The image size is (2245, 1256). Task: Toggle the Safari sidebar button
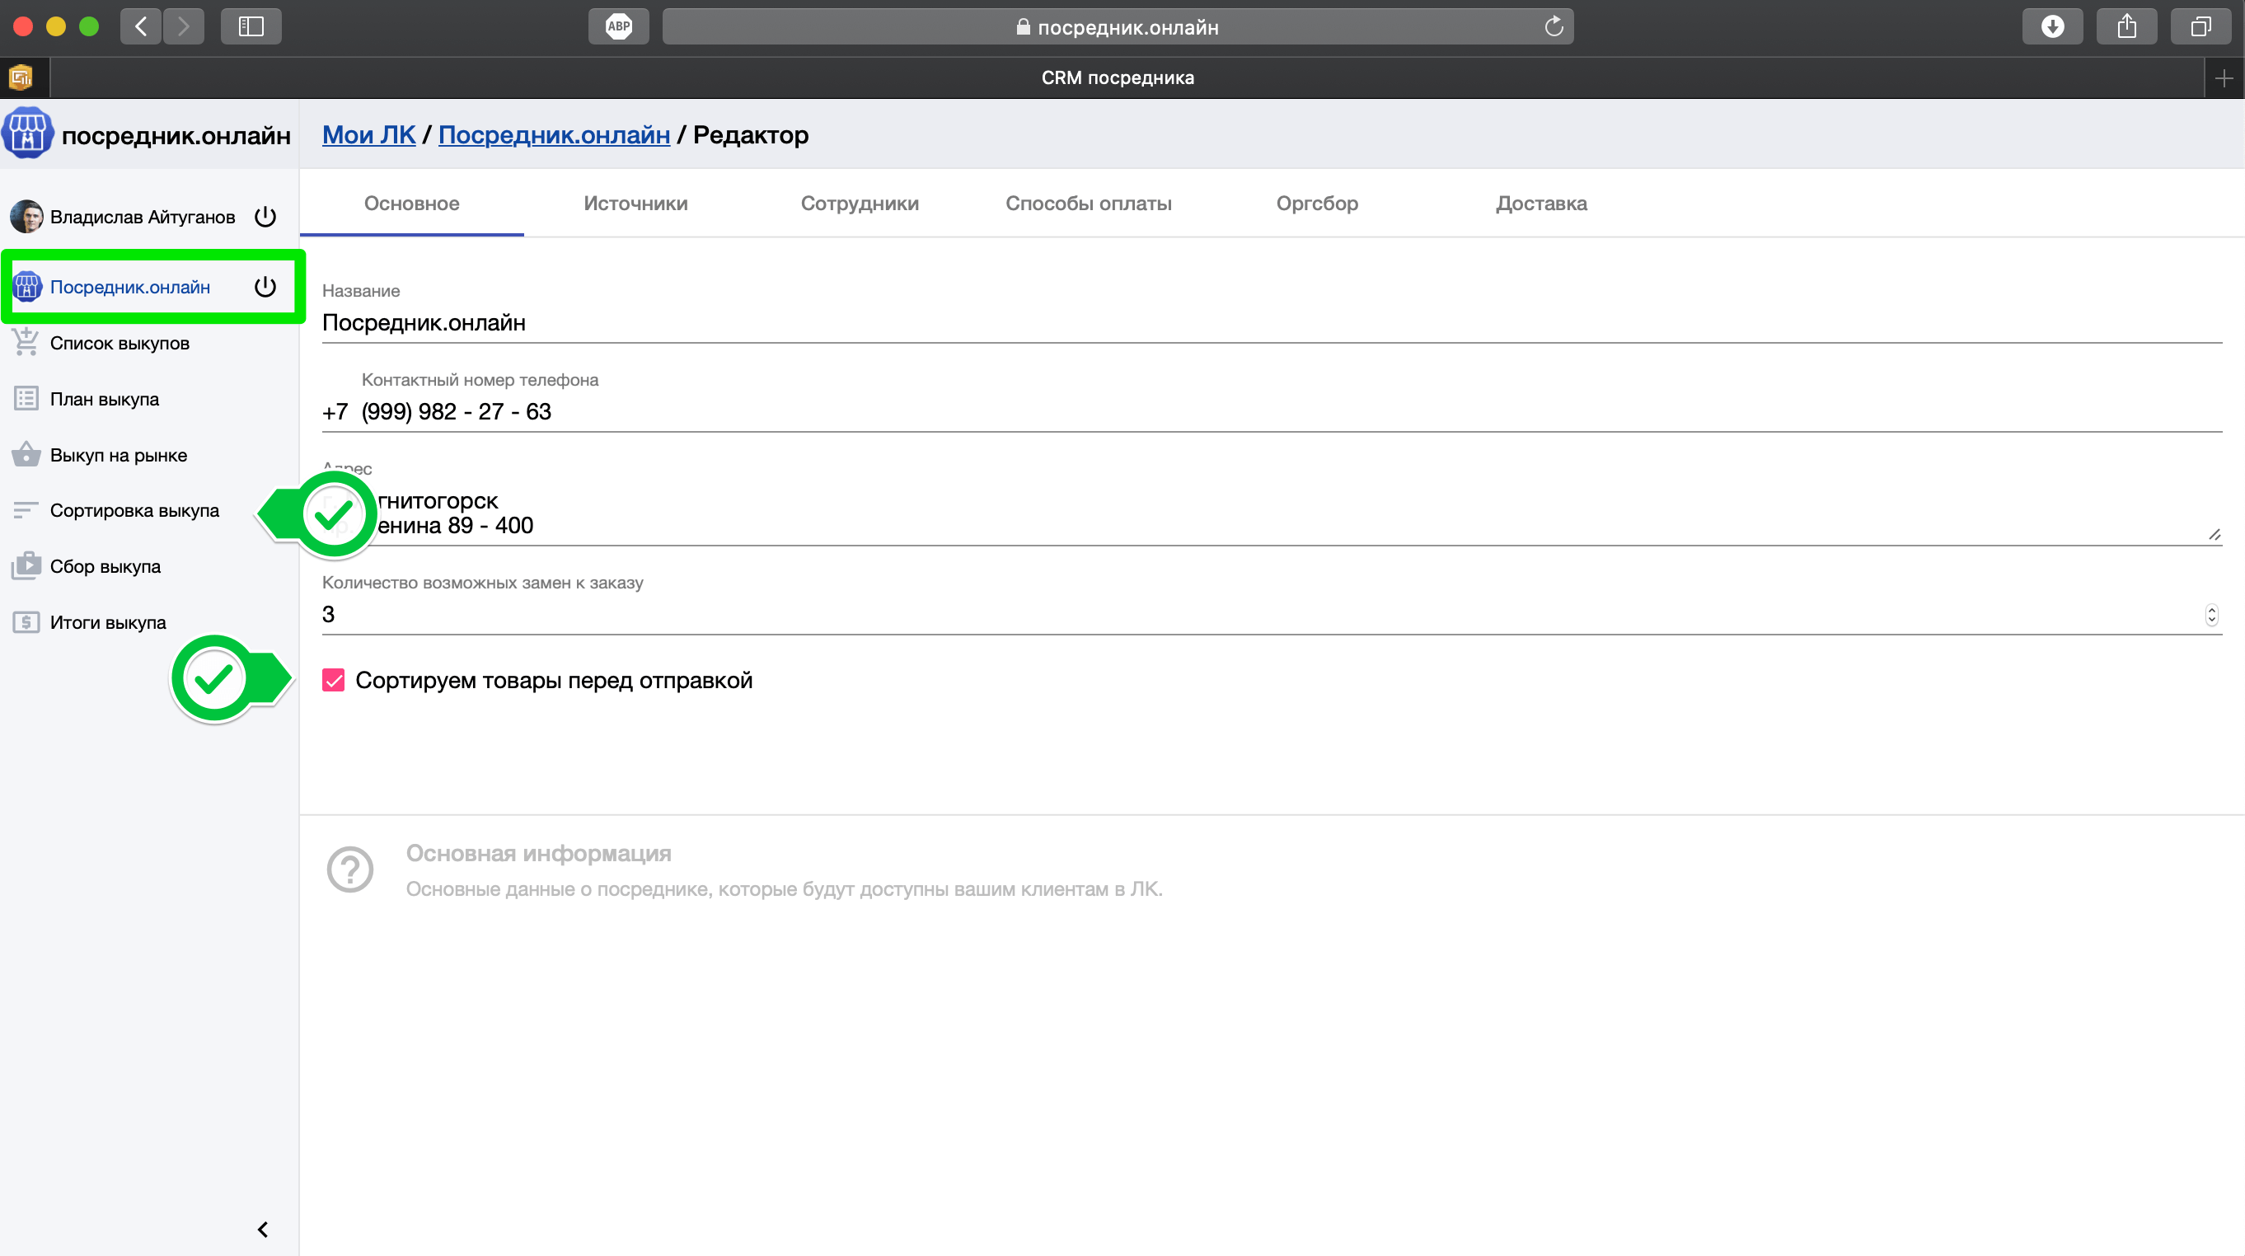tap(251, 26)
